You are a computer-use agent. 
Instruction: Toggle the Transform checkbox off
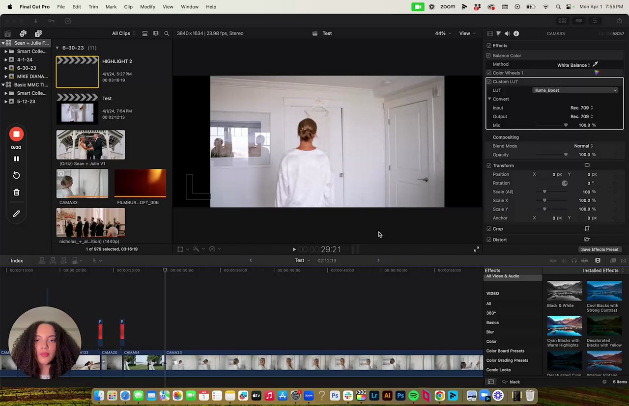point(488,165)
